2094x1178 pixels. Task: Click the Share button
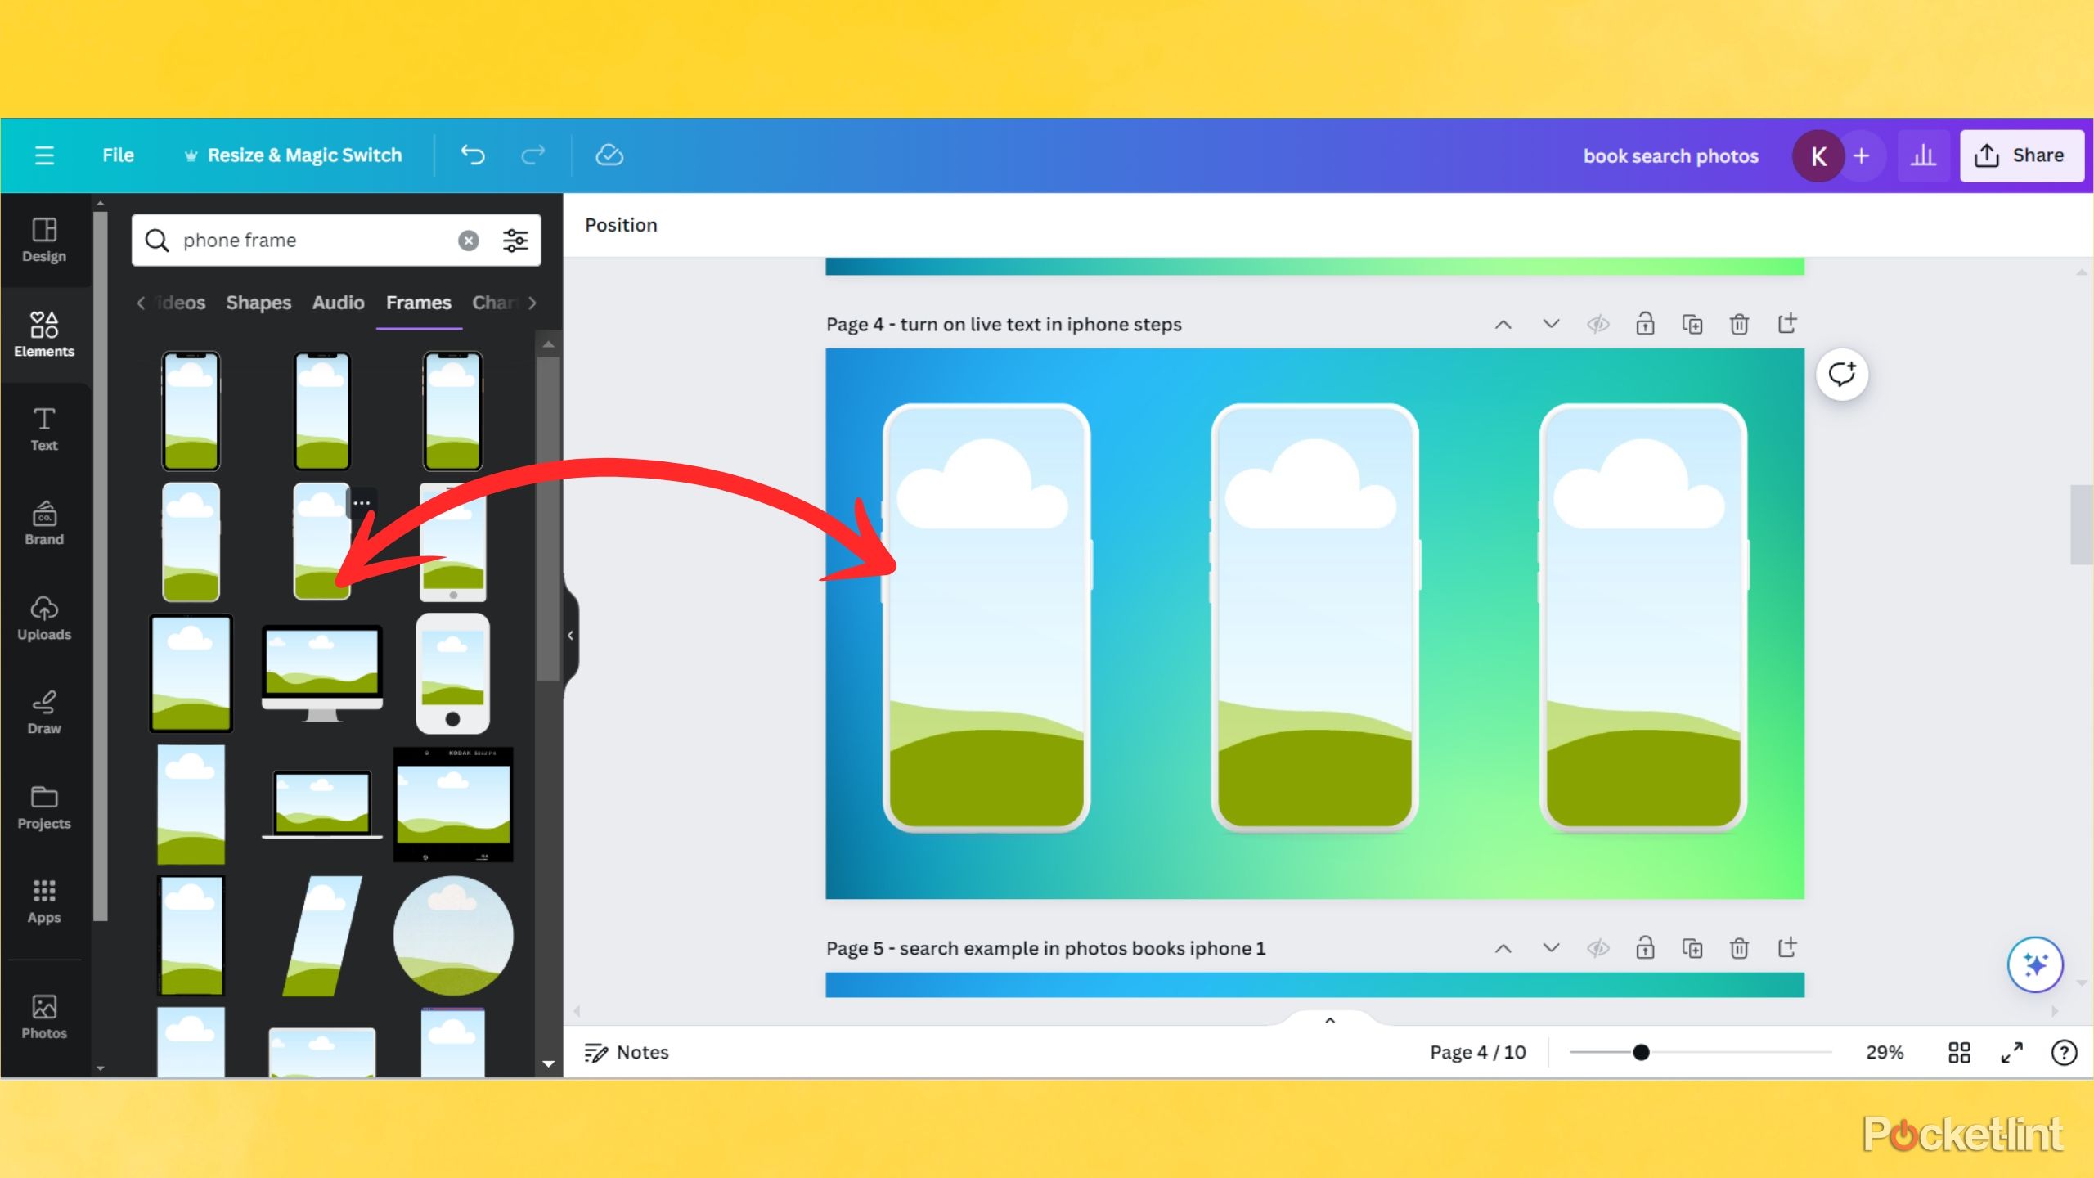point(2021,155)
